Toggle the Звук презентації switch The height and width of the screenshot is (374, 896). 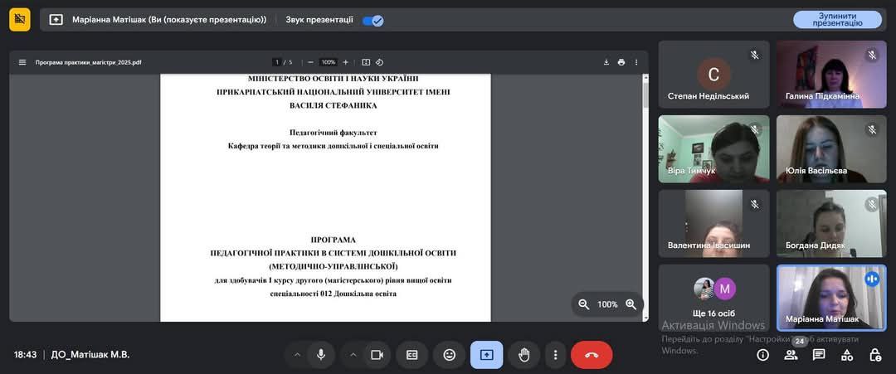pyautogui.click(x=373, y=21)
